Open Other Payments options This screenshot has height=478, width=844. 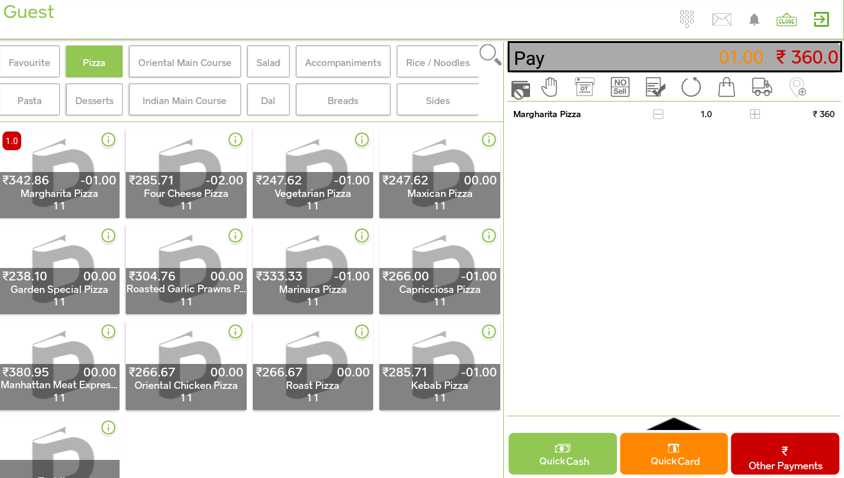[785, 454]
